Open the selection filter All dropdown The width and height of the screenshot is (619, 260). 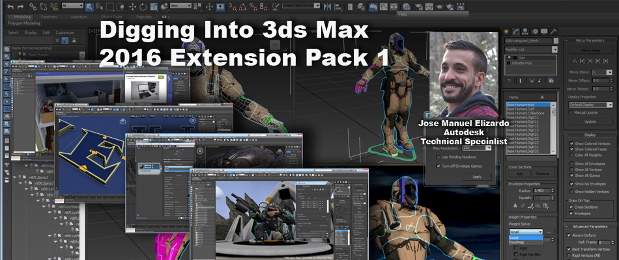point(72,6)
